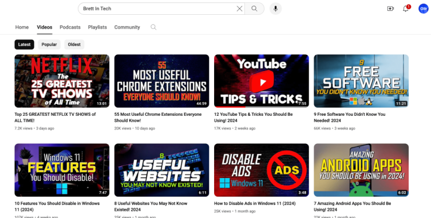Click title 9 Free Software You Didn't Know
431x218 pixels.
[350, 118]
